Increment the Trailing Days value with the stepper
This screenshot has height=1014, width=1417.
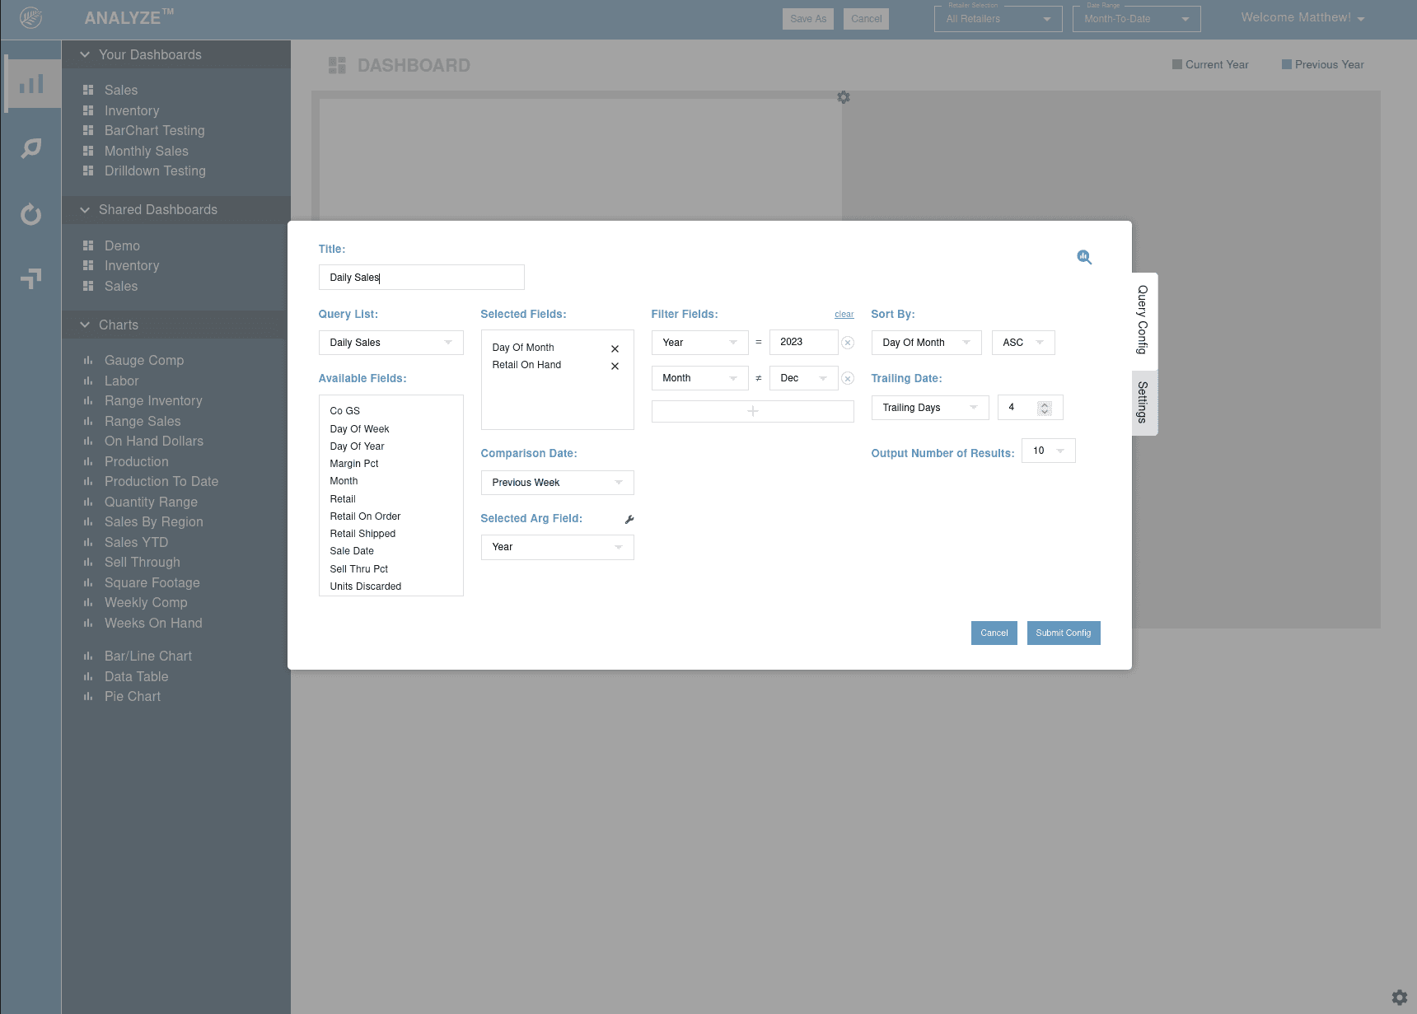[x=1045, y=403]
